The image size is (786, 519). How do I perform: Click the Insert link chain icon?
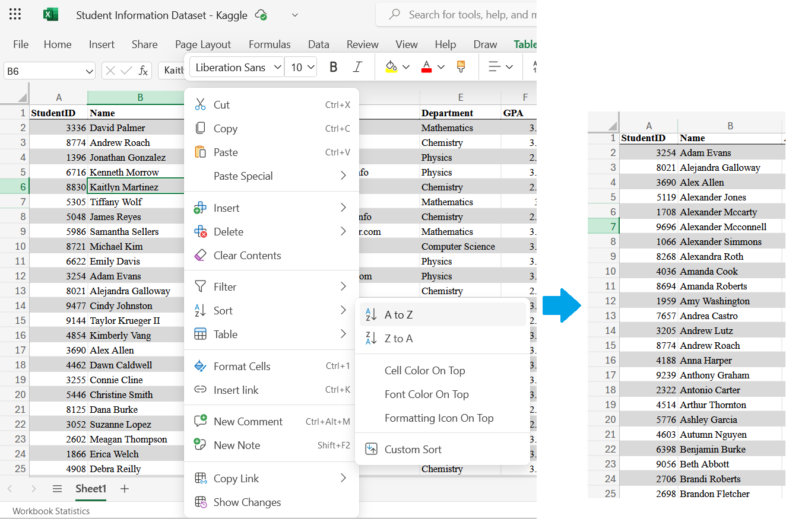click(201, 390)
